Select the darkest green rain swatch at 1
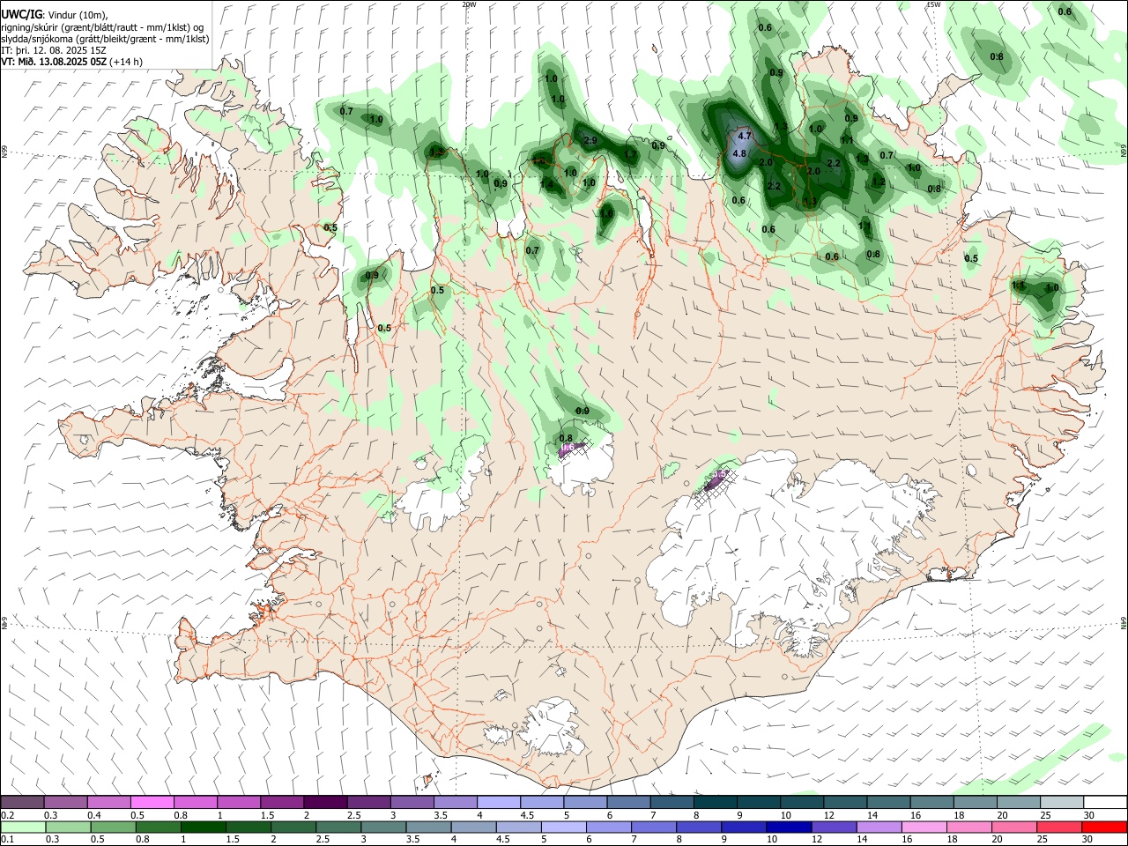Image resolution: width=1128 pixels, height=846 pixels. (x=203, y=827)
